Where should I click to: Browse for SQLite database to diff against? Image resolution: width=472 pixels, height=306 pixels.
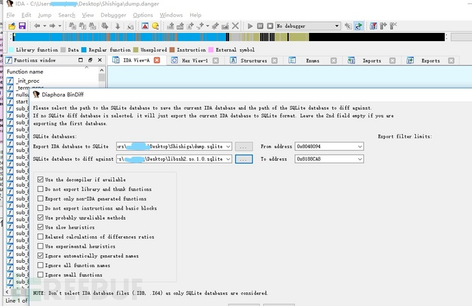pos(244,159)
